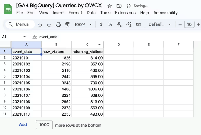The width and height of the screenshot is (201, 135).
Task: Open column C header dropdown arrow
Action: click(100, 45)
